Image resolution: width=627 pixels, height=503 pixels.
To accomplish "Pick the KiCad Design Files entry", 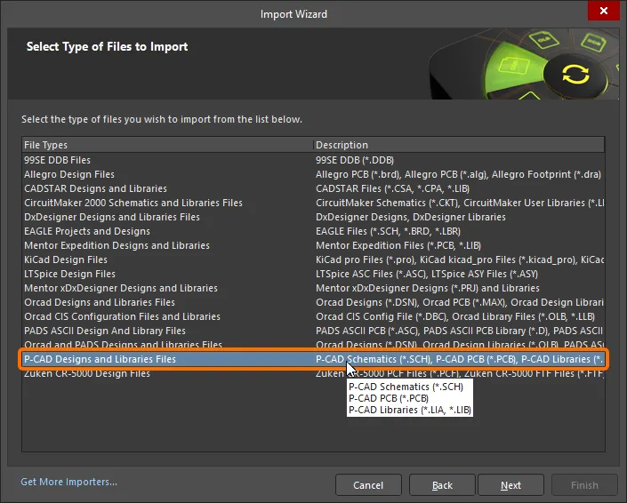I will click(x=313, y=259).
